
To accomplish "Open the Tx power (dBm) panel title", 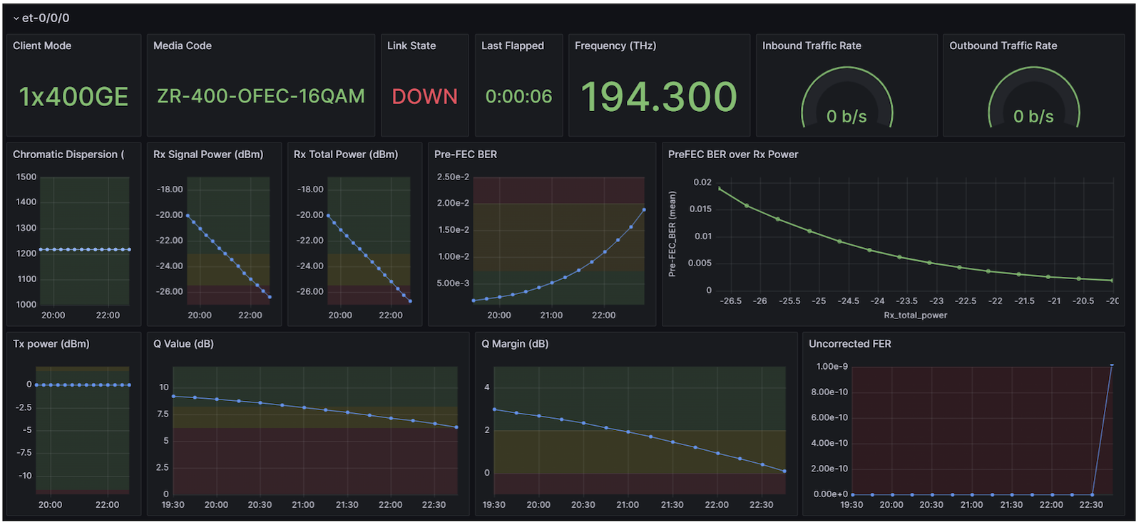I will (x=51, y=344).
